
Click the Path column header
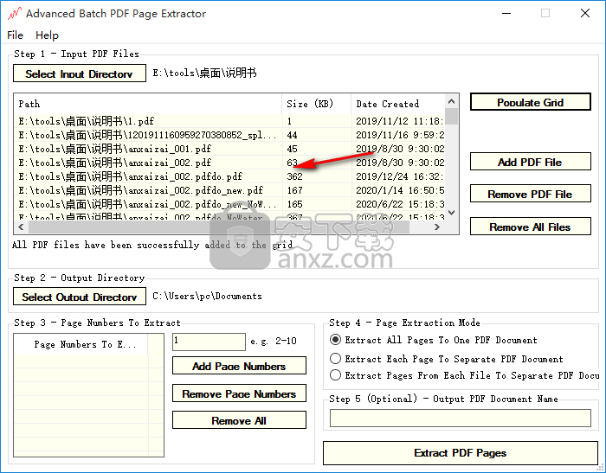tap(148, 104)
